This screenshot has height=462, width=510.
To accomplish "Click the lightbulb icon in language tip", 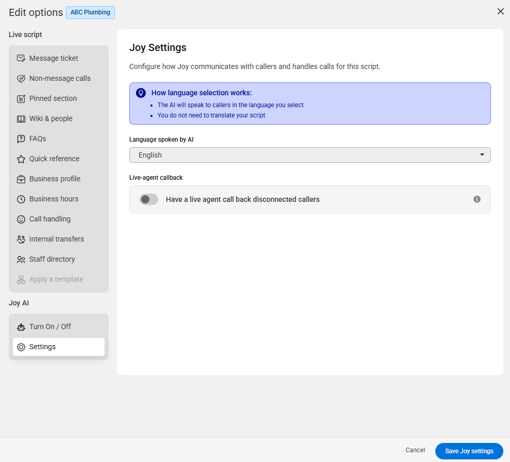I will [141, 93].
